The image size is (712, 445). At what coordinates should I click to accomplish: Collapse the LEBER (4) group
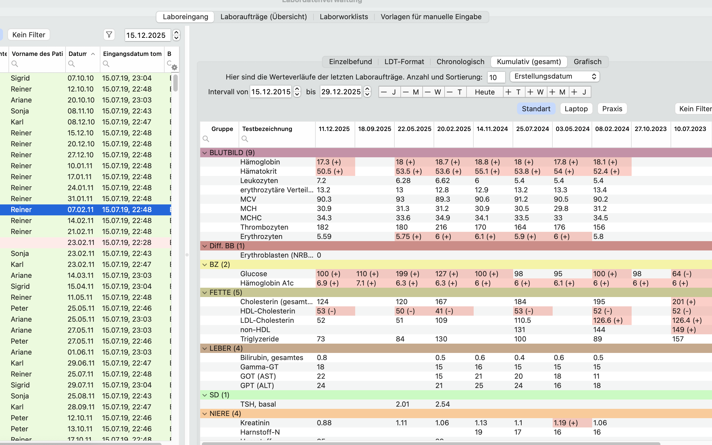[x=205, y=349]
